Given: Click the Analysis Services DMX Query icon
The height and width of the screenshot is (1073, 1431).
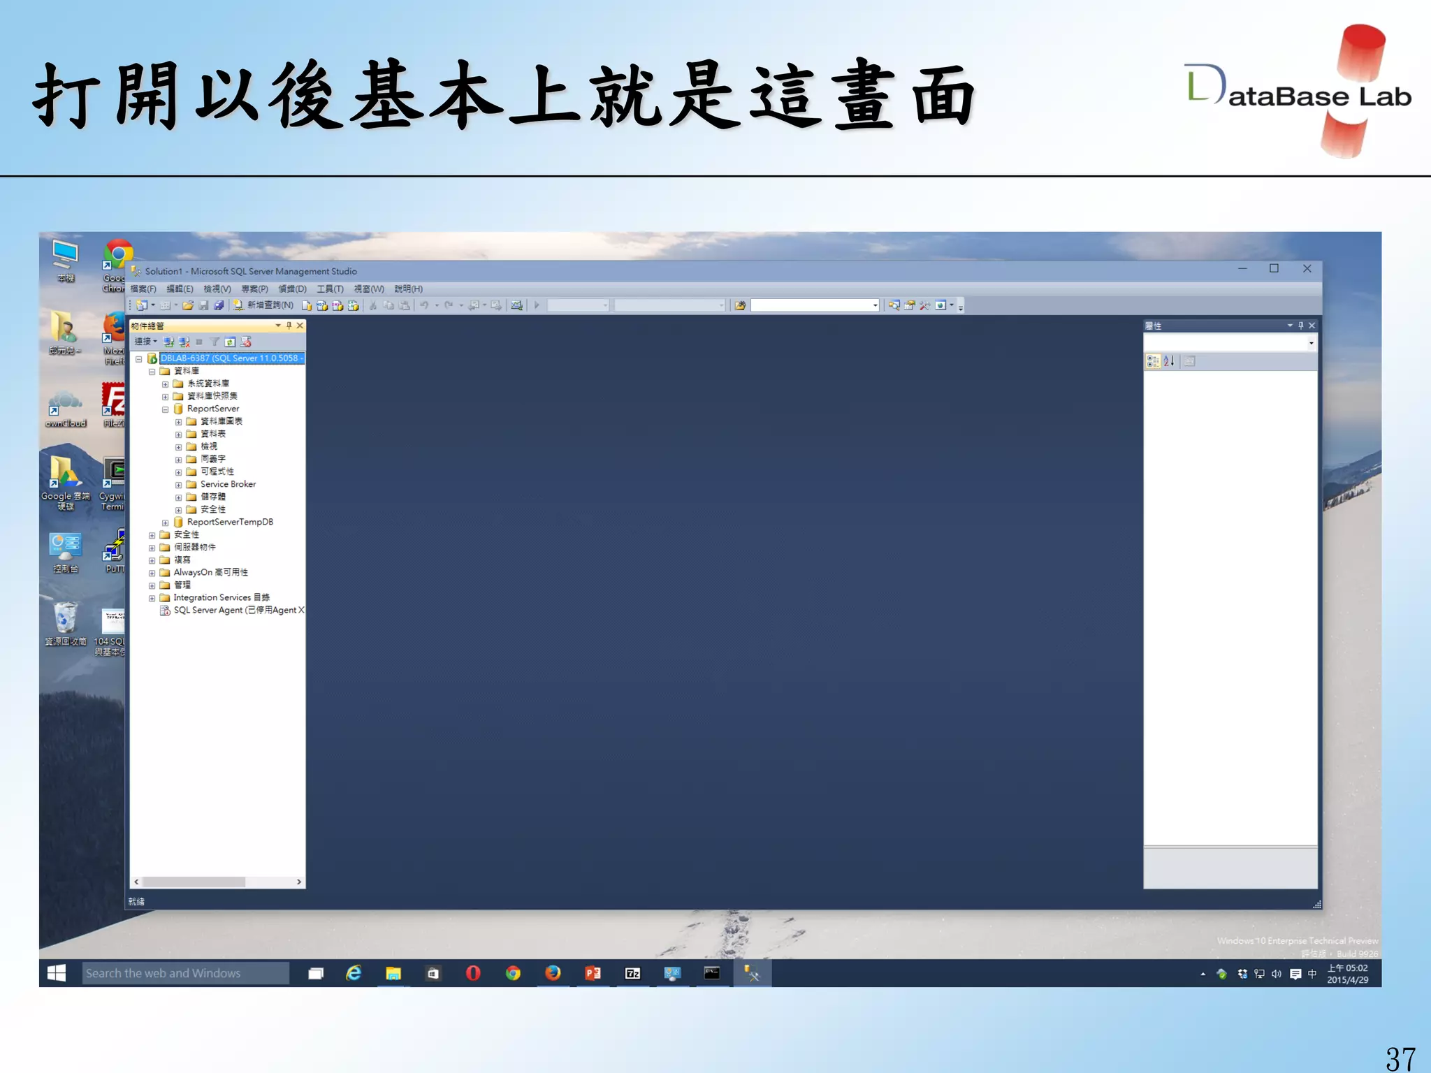Looking at the screenshot, I should 337,305.
